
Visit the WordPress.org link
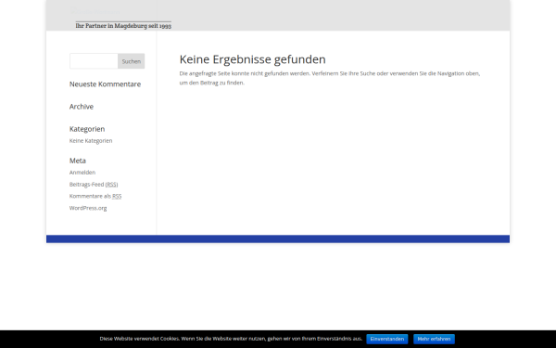click(88, 208)
